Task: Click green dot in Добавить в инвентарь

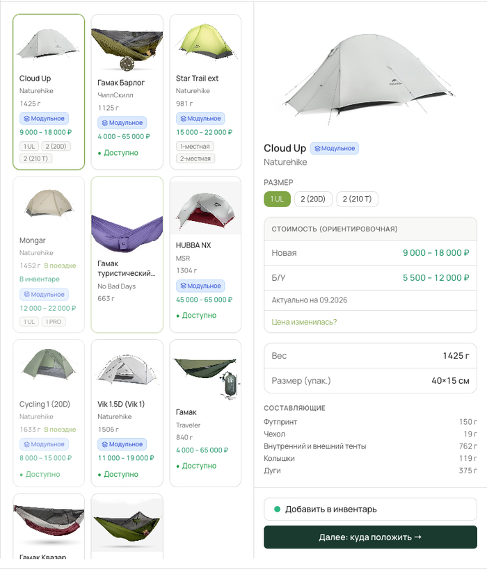Action: [x=277, y=509]
